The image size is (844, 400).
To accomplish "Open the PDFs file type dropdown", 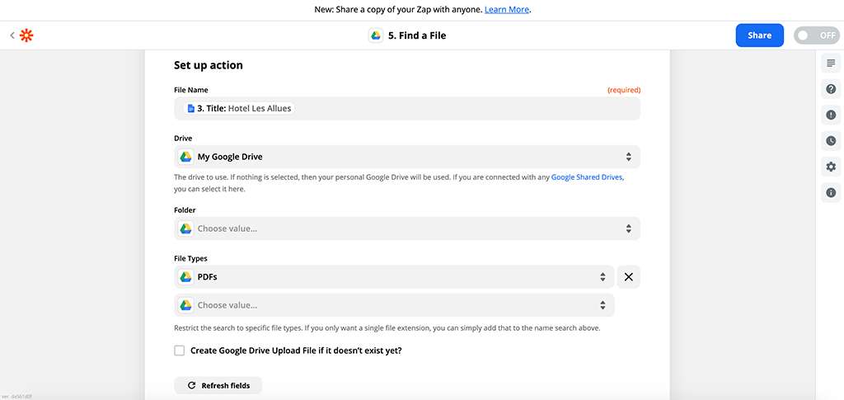I will coord(394,277).
